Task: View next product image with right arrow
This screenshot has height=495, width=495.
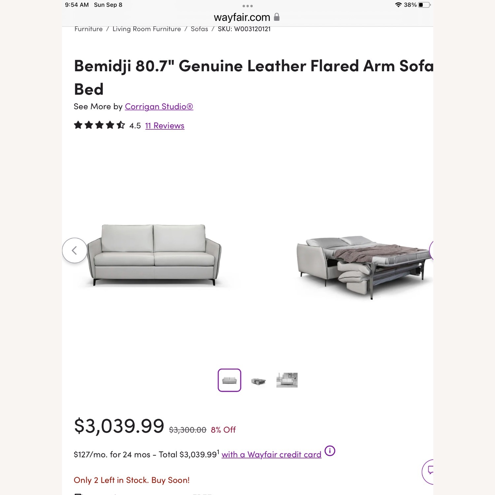Action: coord(432,250)
